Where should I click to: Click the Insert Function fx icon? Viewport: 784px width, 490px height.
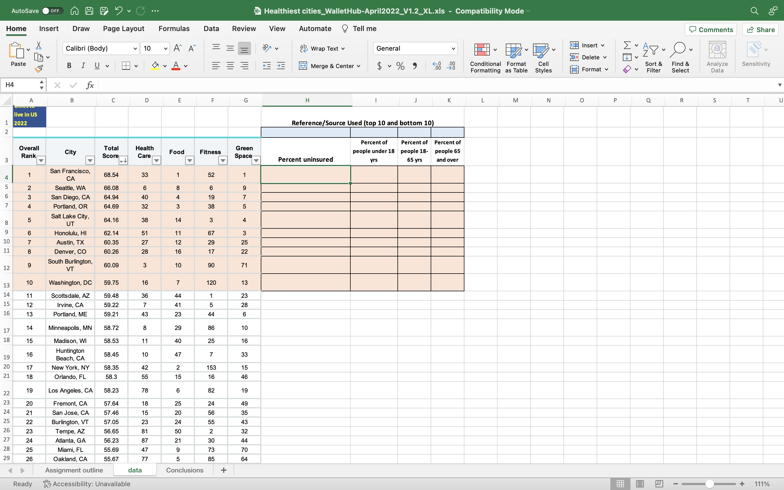coord(90,85)
